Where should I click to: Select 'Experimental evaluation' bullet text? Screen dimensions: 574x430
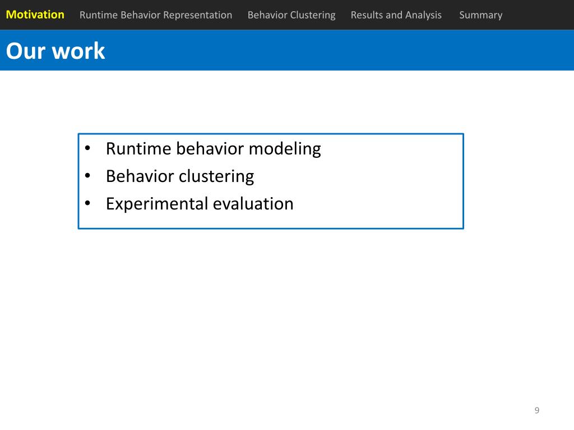[x=200, y=204]
